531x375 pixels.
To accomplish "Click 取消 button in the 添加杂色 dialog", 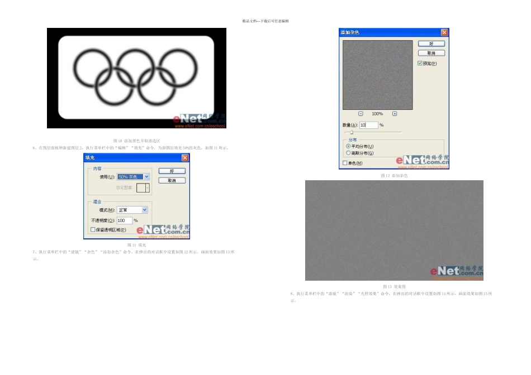I will (x=432, y=53).
